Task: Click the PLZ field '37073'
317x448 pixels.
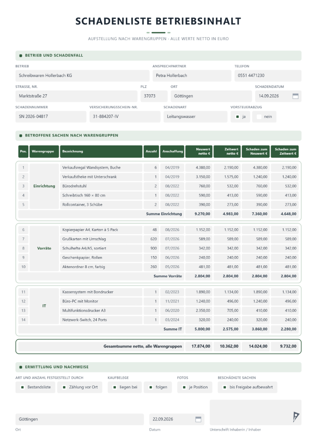Action: (154, 96)
